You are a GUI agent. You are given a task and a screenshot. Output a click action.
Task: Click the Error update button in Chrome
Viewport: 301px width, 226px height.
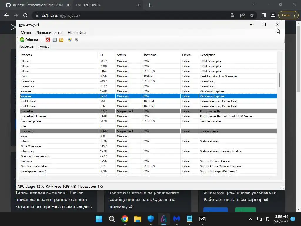[x=288, y=15]
